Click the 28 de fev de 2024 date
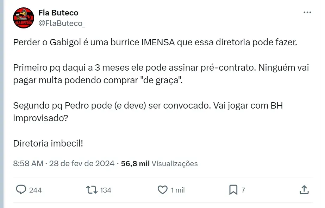 [x=82, y=163]
